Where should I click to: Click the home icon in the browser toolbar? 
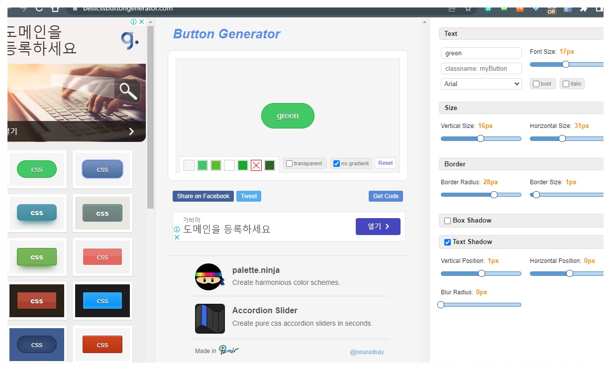pos(55,8)
